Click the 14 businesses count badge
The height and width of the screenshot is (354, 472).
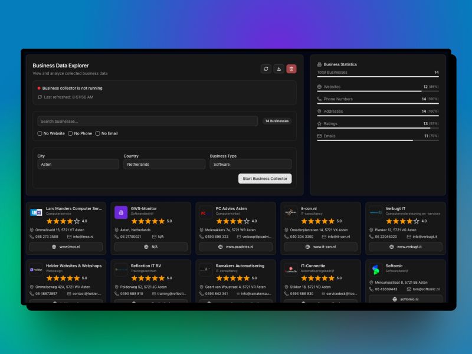277,121
